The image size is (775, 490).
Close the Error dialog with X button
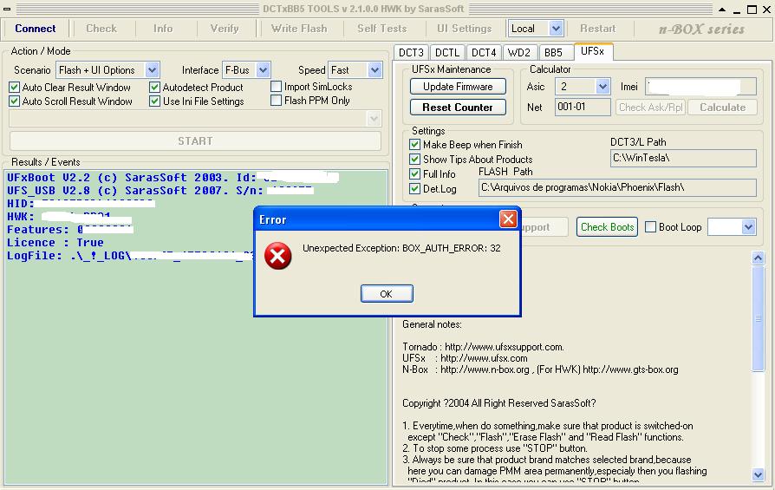tap(508, 219)
